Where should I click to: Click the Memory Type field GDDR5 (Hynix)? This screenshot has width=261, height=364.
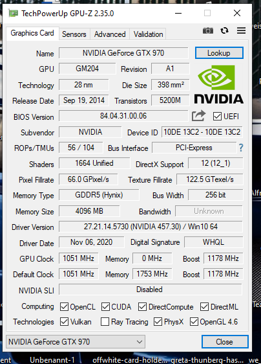pyautogui.click(x=99, y=195)
